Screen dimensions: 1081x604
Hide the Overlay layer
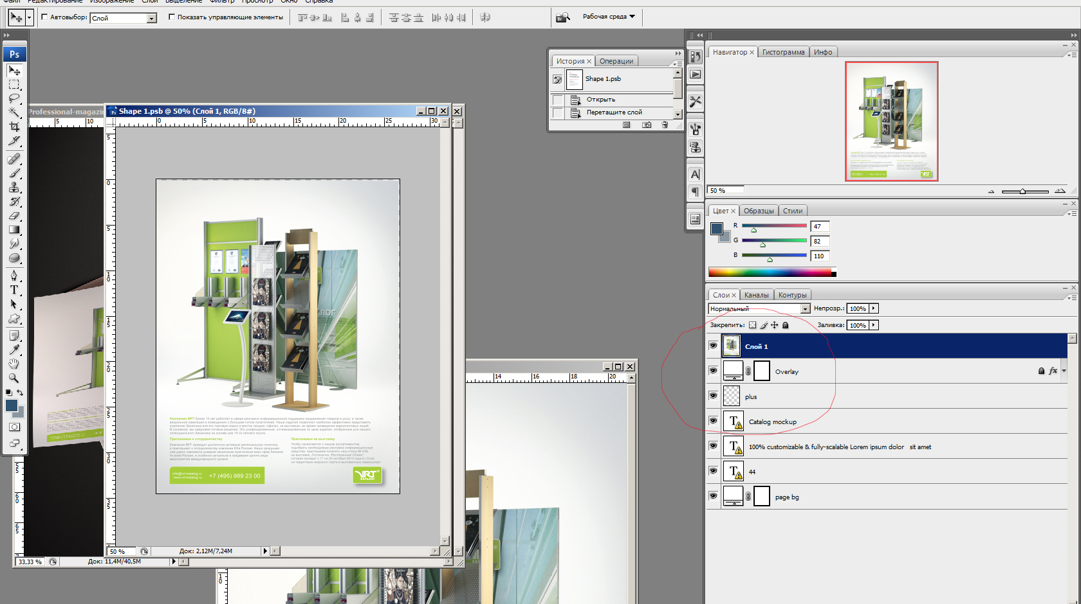pos(713,371)
